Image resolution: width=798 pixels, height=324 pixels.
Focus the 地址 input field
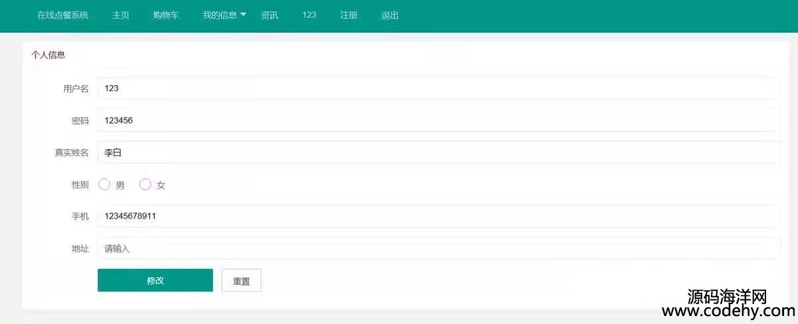click(x=438, y=248)
